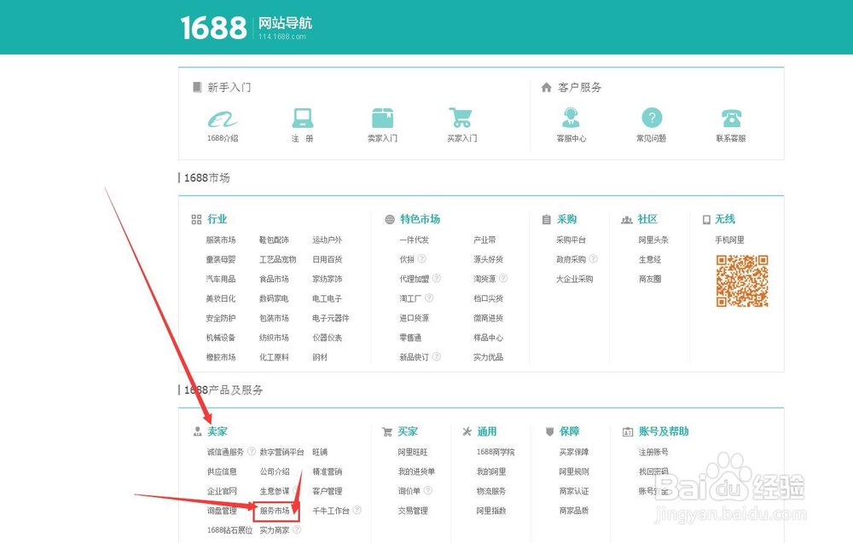
Task: Go to the 商家认证 page
Action: 574,491
